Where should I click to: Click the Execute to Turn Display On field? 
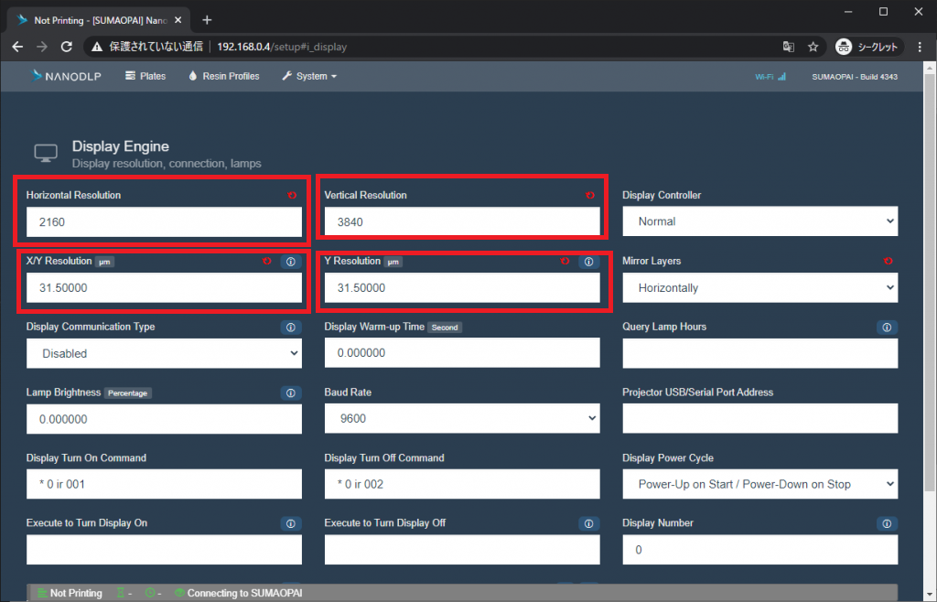tap(165, 550)
